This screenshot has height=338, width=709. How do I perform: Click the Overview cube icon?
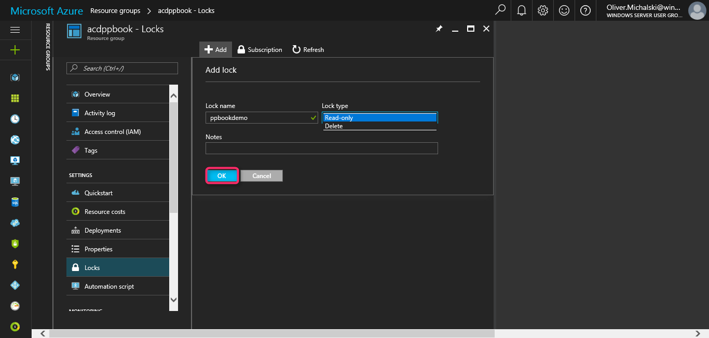tap(75, 94)
